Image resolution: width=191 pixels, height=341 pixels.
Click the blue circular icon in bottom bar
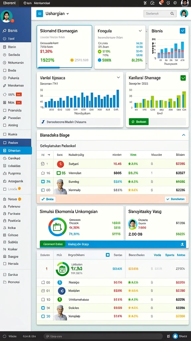tap(175, 336)
